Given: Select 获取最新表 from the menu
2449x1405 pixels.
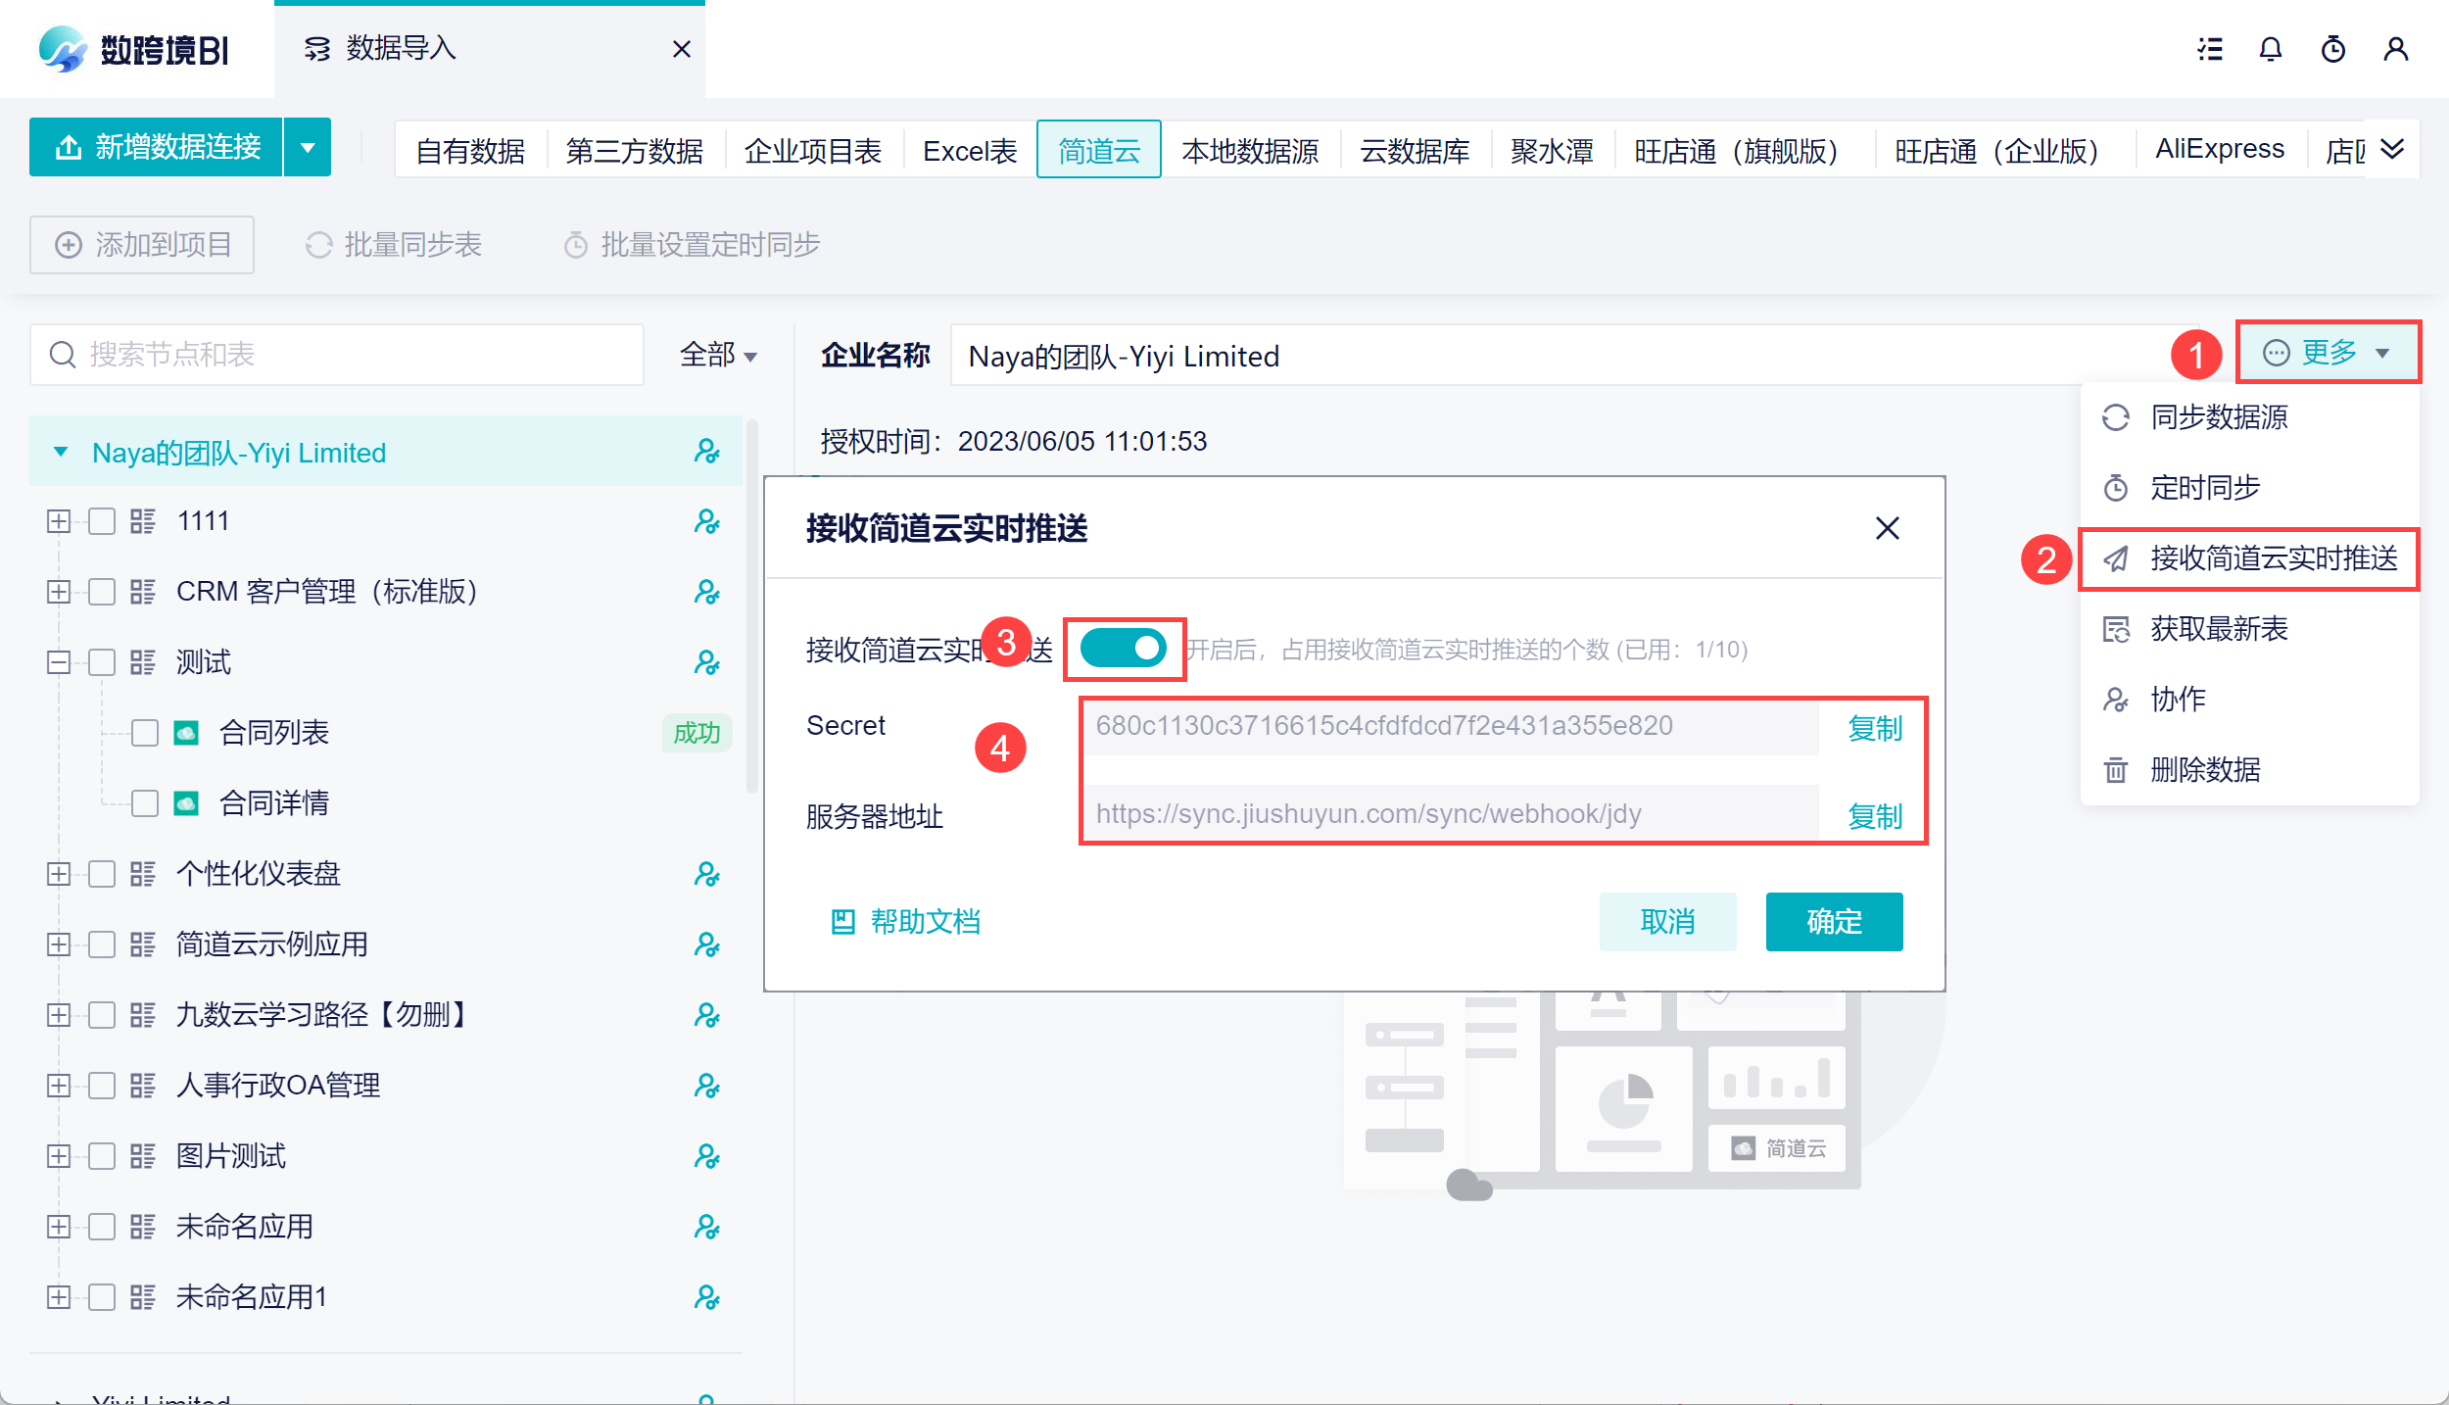Looking at the screenshot, I should 2219,629.
